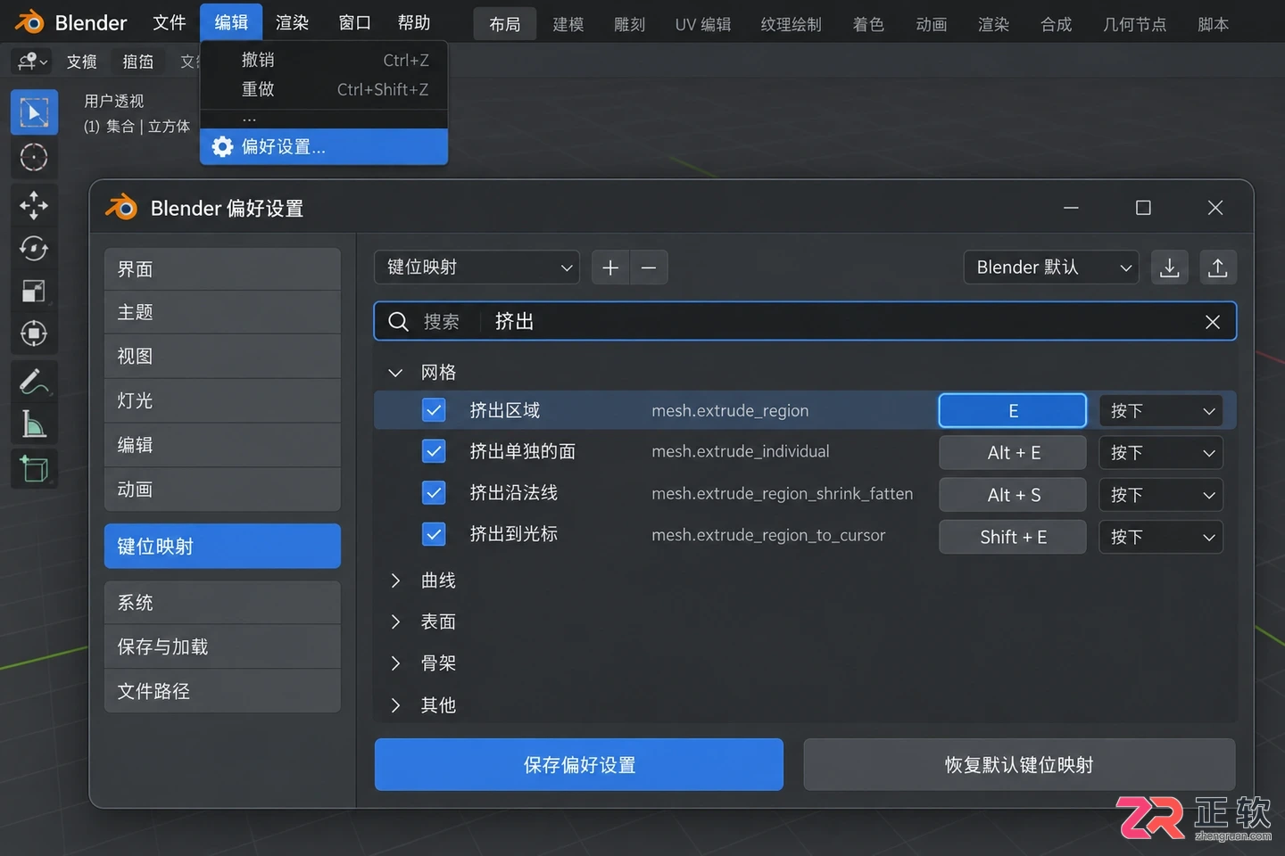Choose the Scale tool in toolbar
Screen dimensions: 1285x856
[x=34, y=291]
